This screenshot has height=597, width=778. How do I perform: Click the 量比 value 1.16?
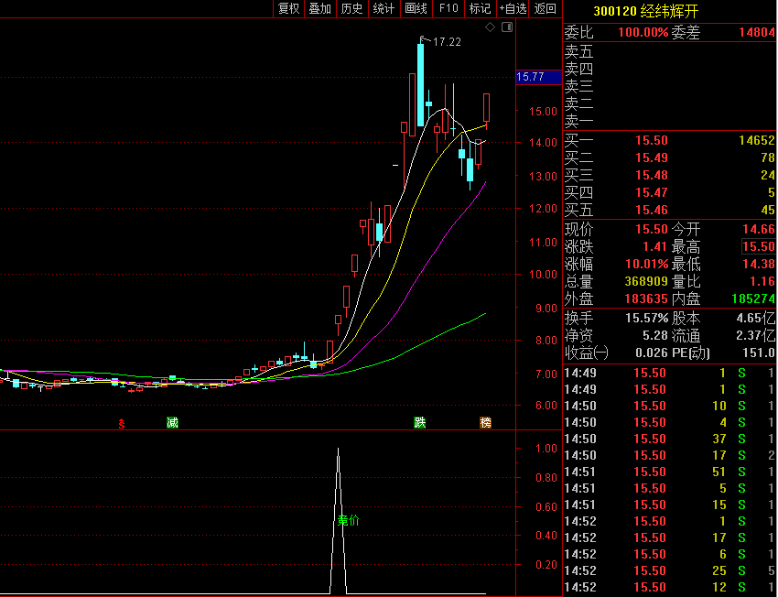click(x=762, y=281)
